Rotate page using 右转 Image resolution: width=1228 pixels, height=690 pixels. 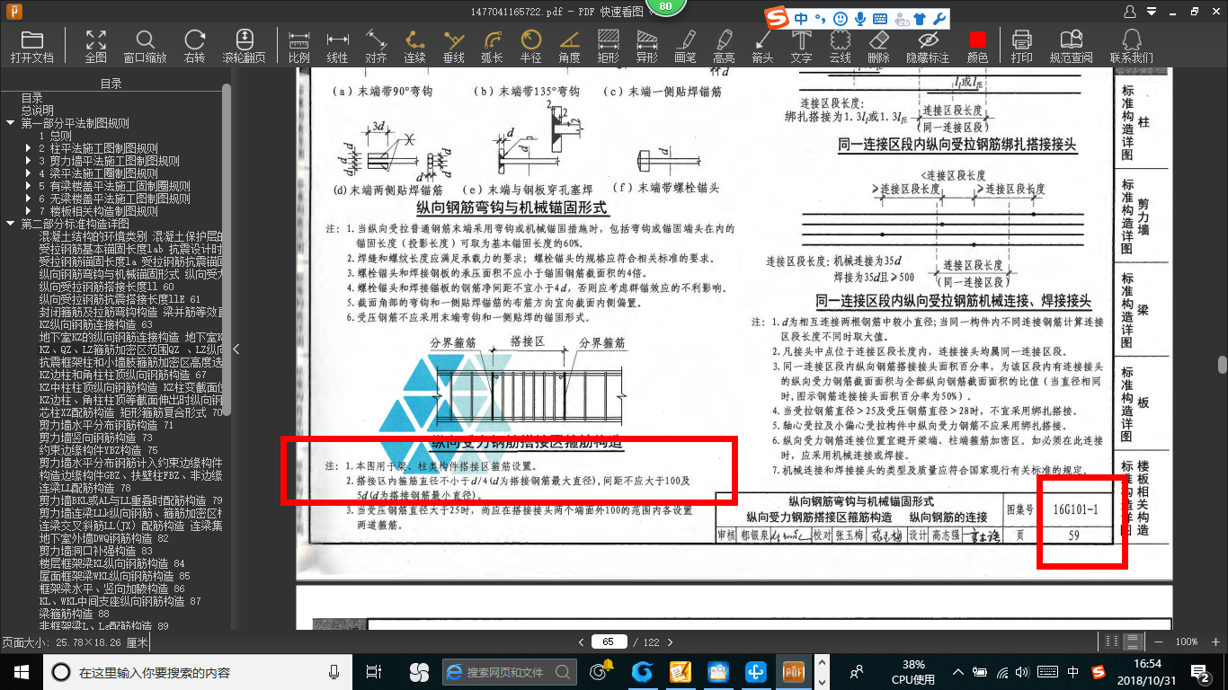[x=194, y=47]
